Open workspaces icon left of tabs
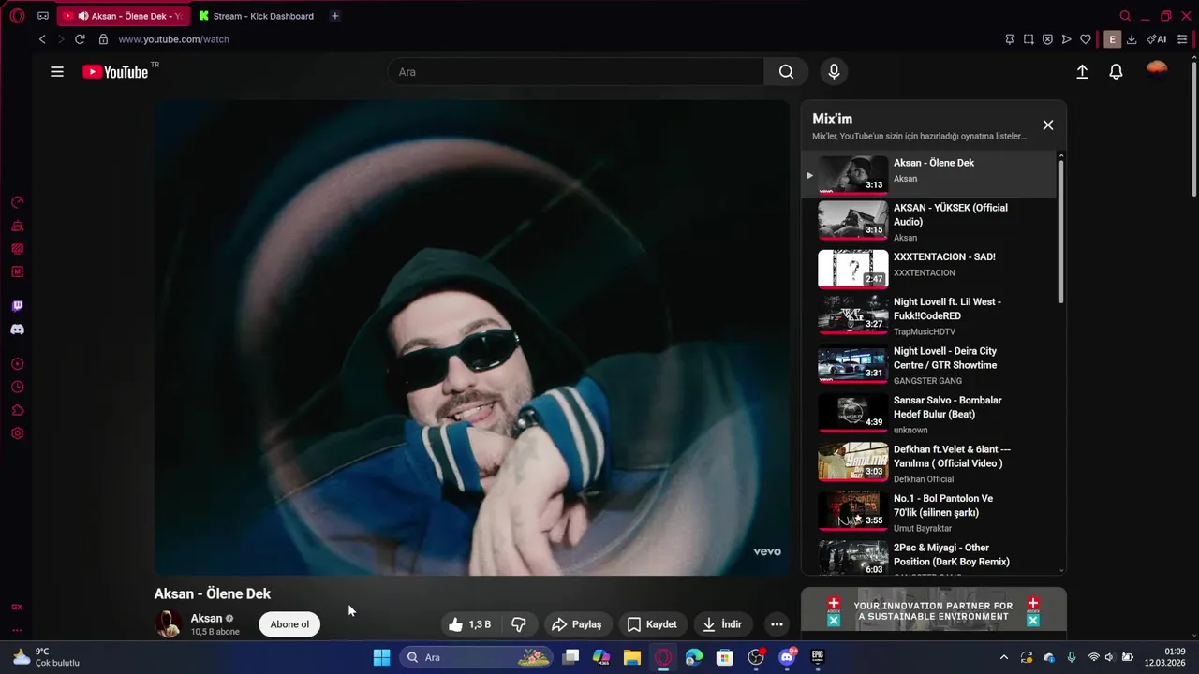Screen dimensions: 1199x674 click(43, 16)
